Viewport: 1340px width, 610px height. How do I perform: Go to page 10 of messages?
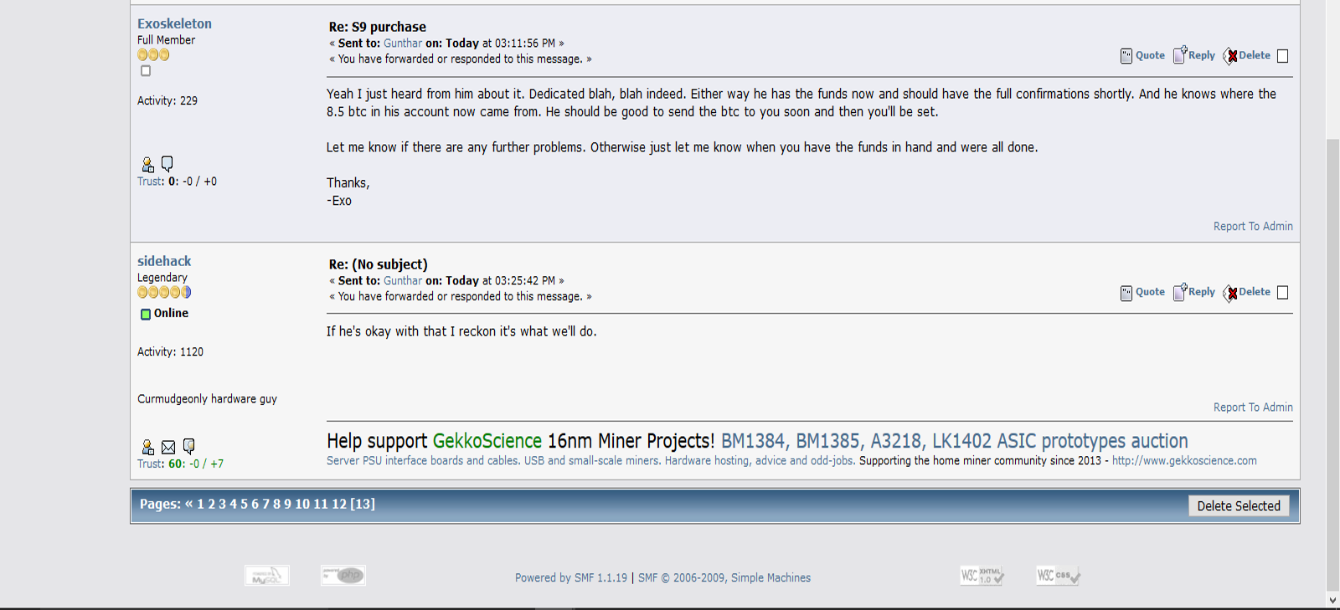(x=301, y=504)
